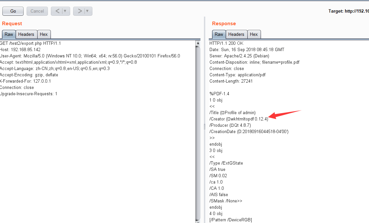Click the 4 0 obj line
Viewport: 369px width, 223px height.
pos(216,214)
